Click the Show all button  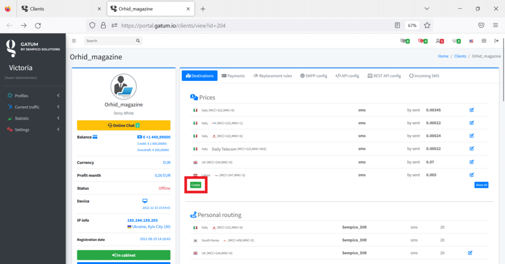pos(481,185)
